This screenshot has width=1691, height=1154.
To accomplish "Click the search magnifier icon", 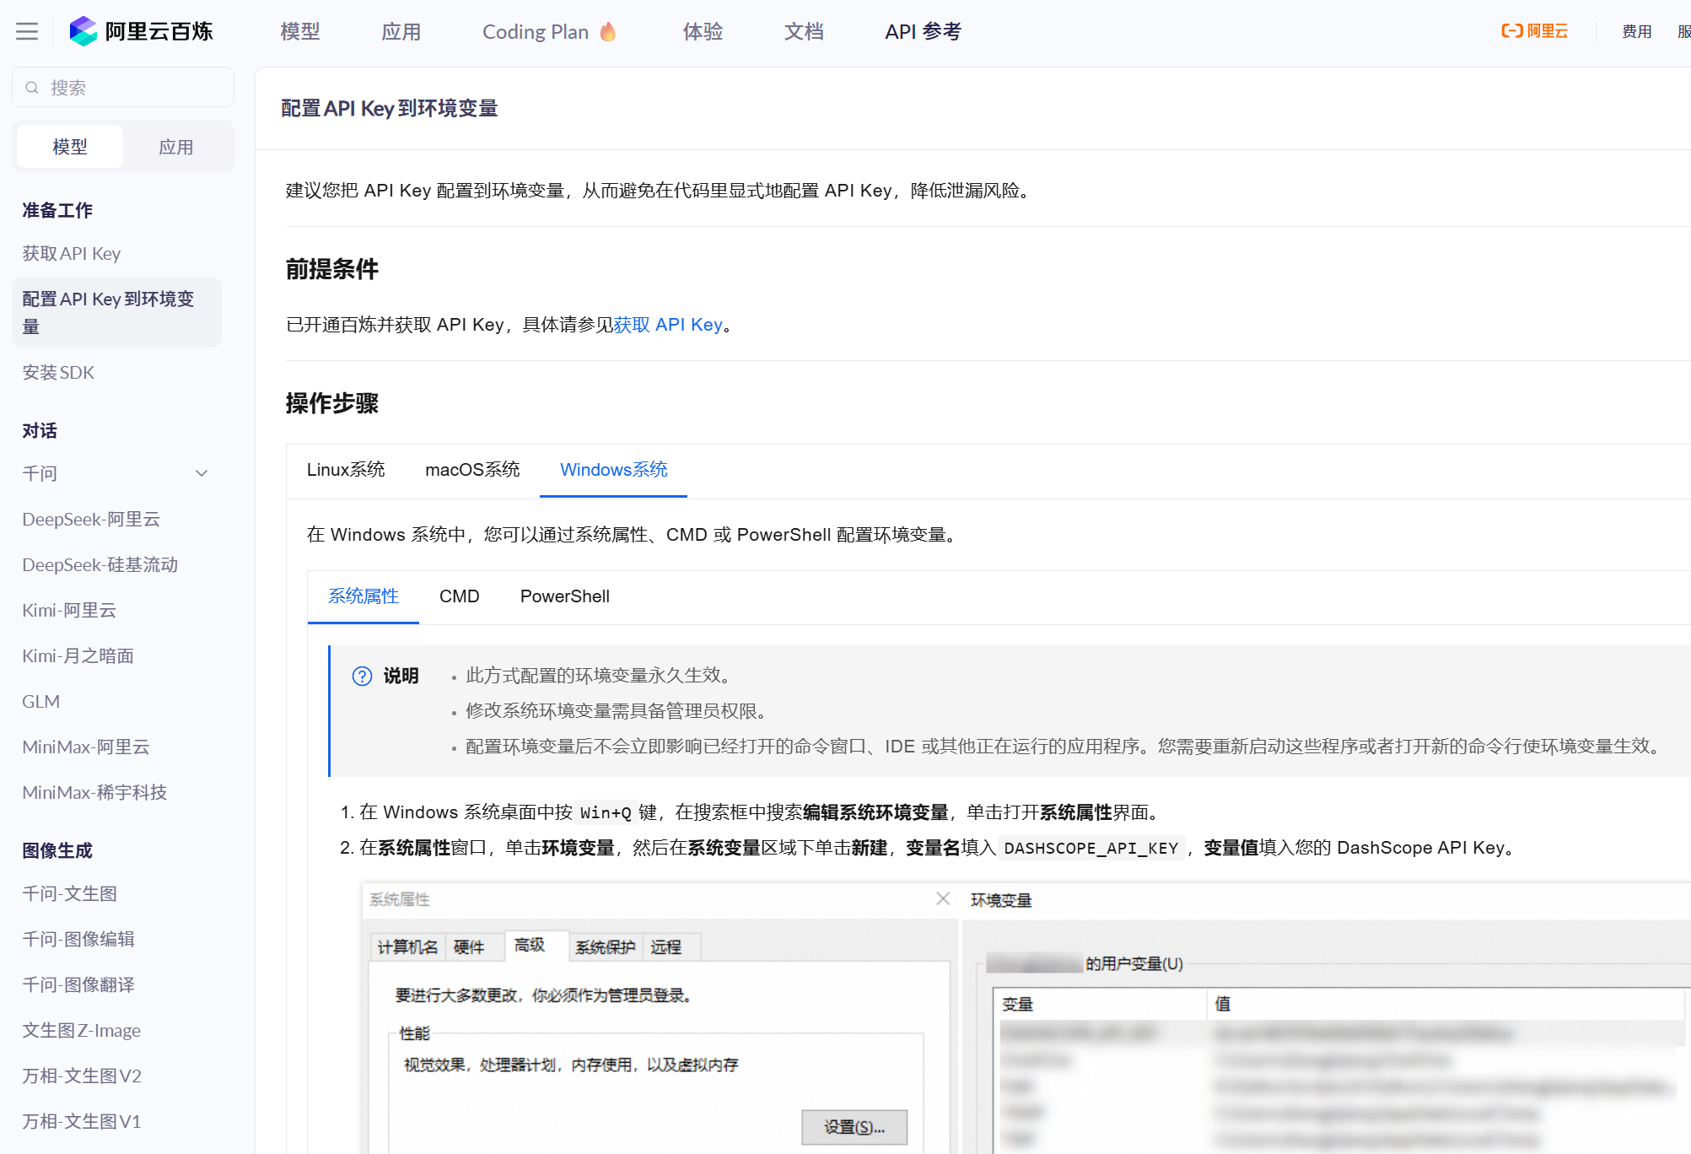I will [32, 88].
